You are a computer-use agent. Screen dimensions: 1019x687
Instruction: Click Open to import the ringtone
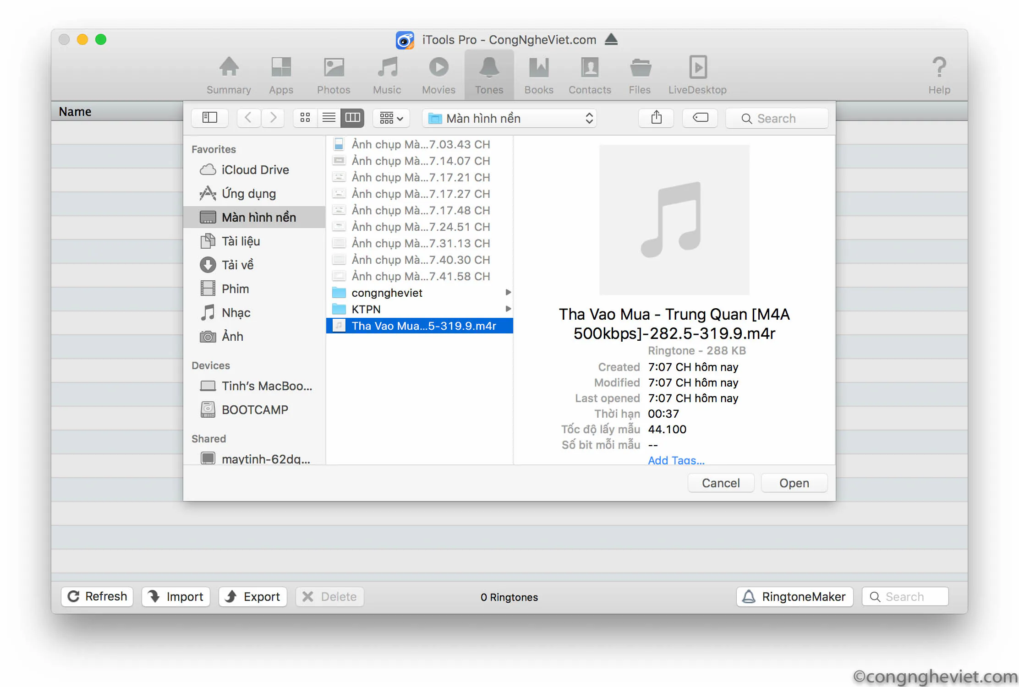coord(794,483)
